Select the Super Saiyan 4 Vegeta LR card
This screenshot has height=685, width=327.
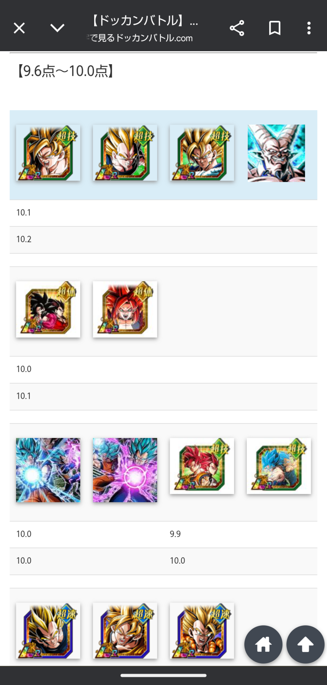[125, 153]
